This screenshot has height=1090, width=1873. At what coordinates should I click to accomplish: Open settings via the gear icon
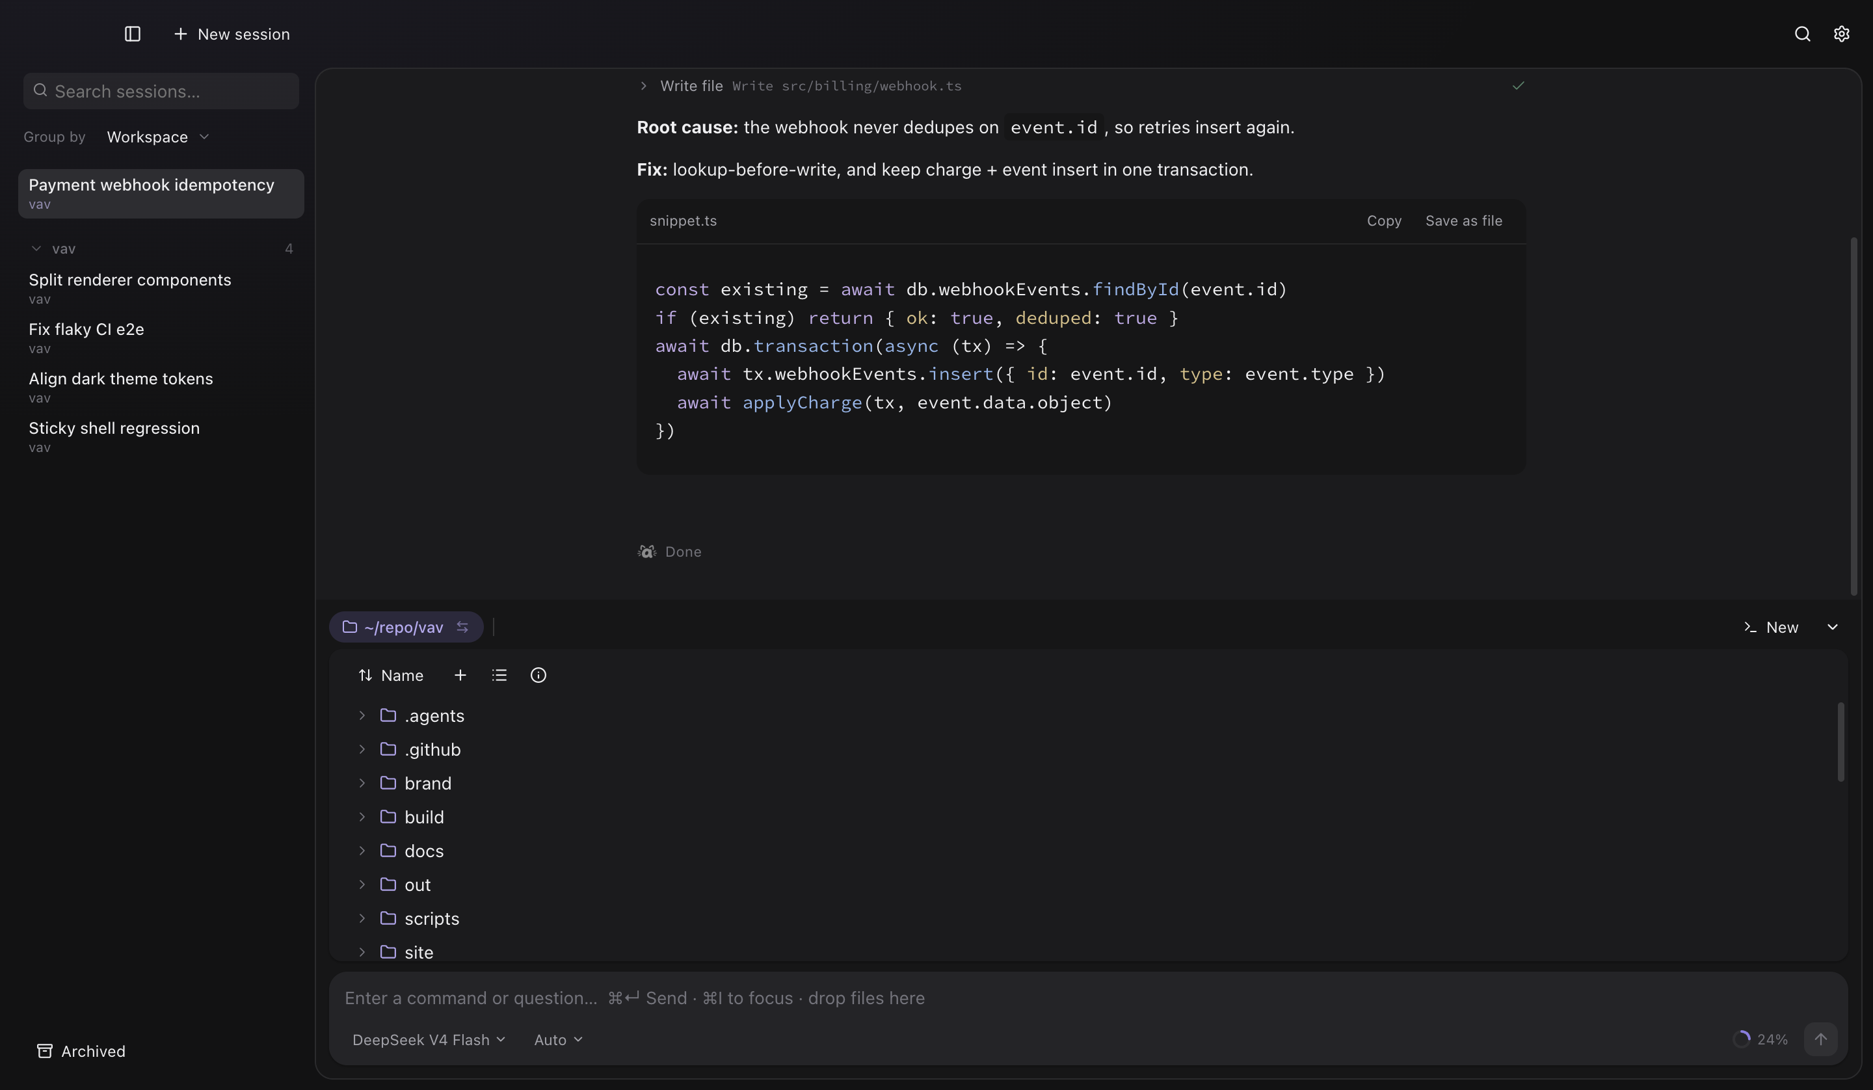coord(1841,34)
